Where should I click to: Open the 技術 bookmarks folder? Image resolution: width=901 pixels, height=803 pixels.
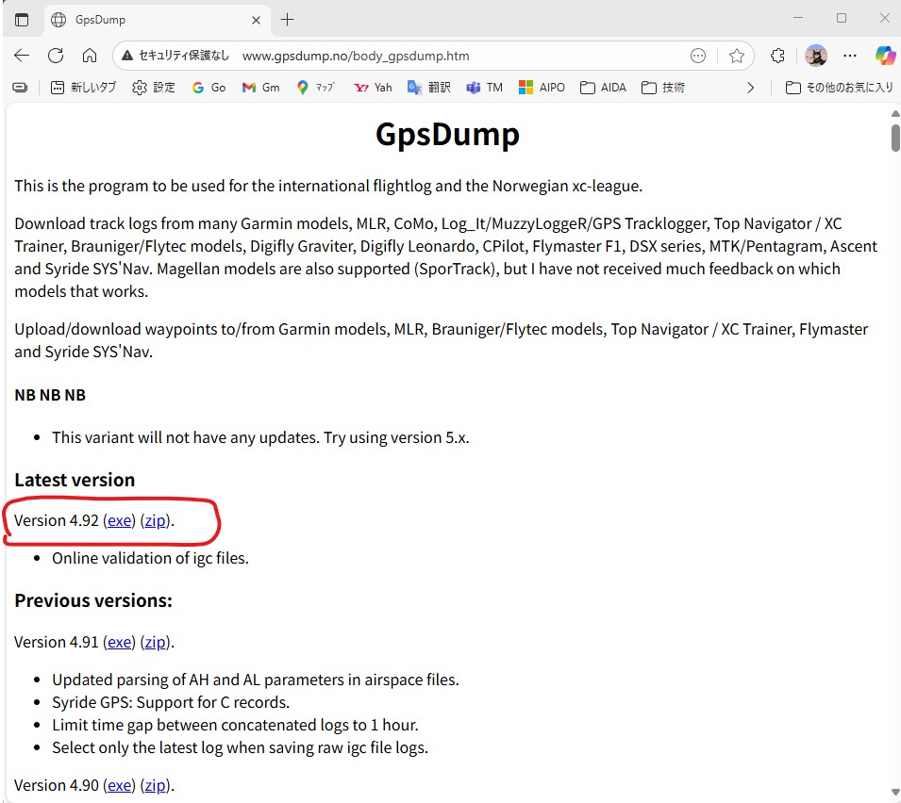(x=662, y=88)
